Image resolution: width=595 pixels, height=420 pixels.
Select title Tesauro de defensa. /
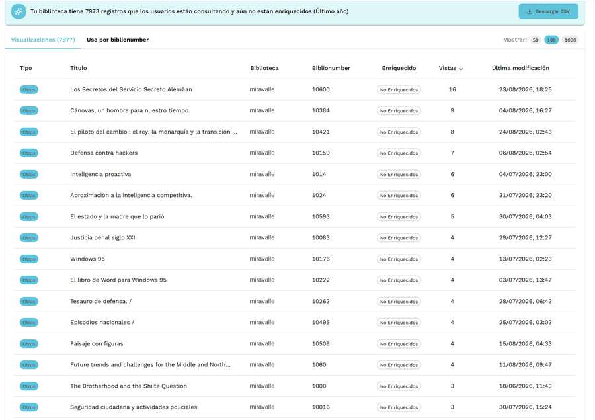click(x=100, y=302)
